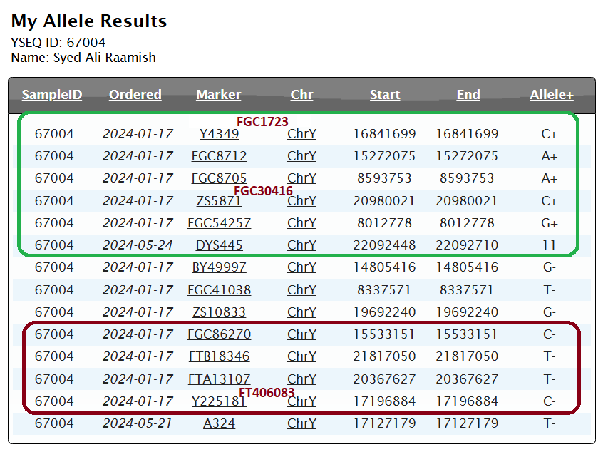Image resolution: width=603 pixels, height=452 pixels.
Task: Open the FGC8705 marker link
Action: [219, 178]
